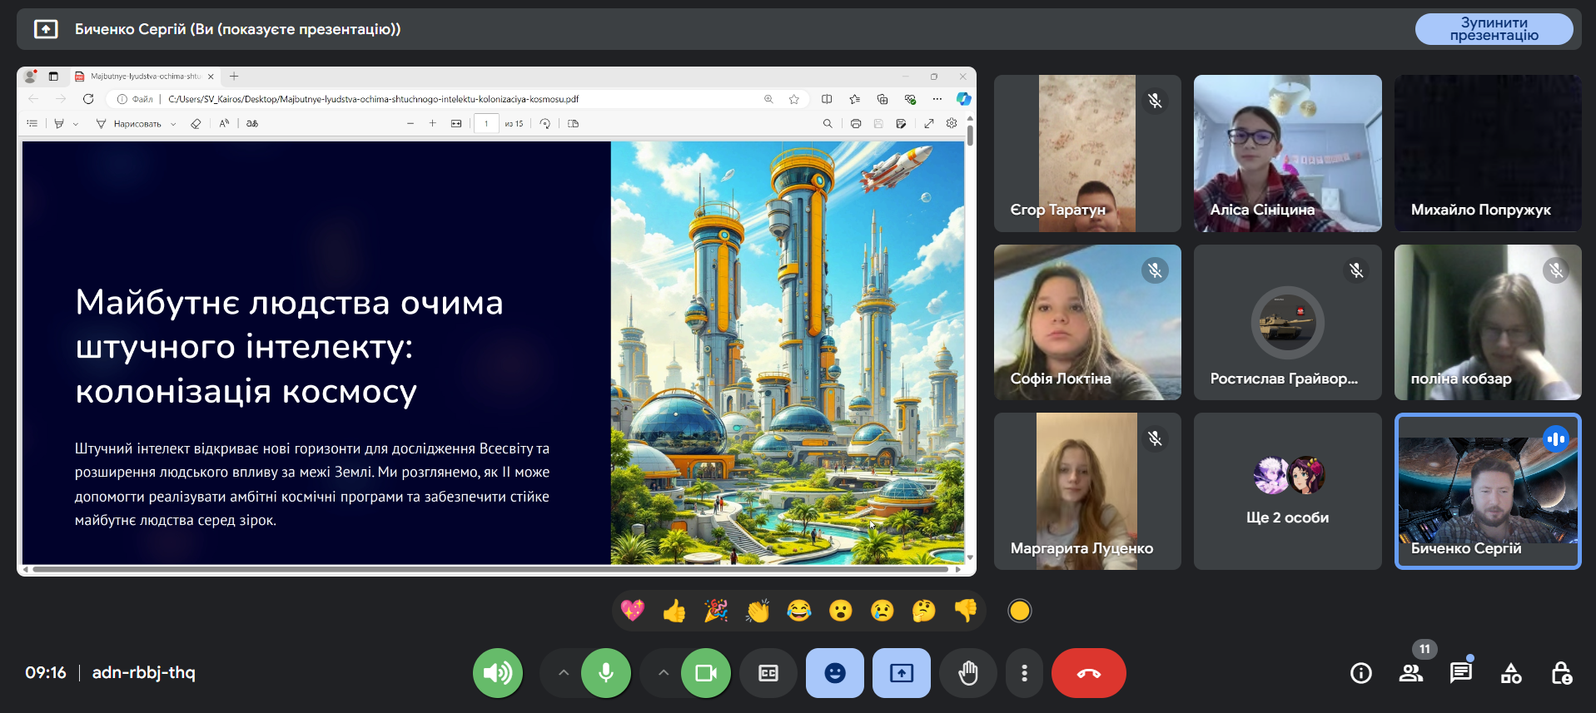Open the in-call chat panel
1596x713 pixels.
tap(1460, 673)
